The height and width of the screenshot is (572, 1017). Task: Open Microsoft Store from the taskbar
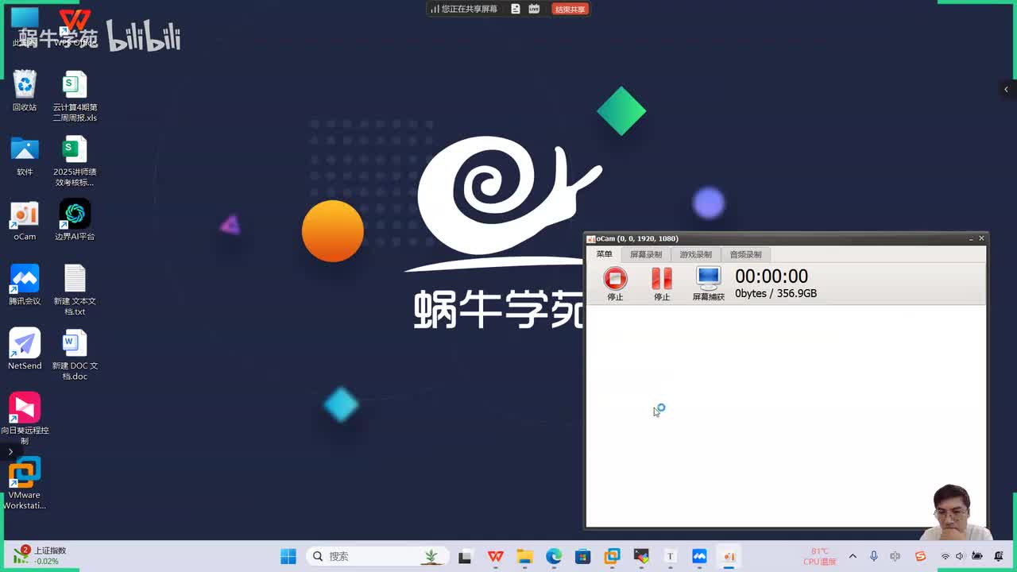[x=582, y=556]
